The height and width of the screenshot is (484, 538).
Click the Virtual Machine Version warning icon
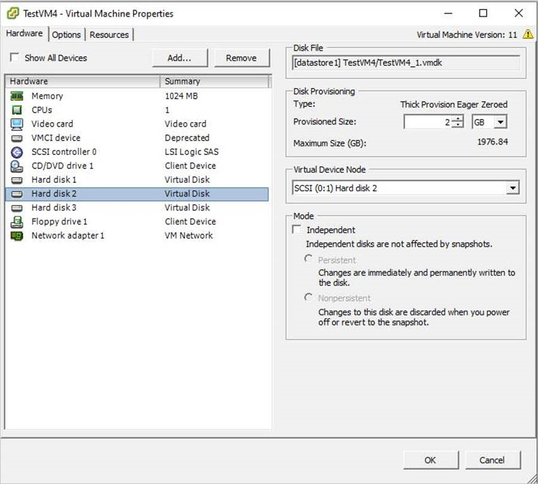(x=529, y=35)
